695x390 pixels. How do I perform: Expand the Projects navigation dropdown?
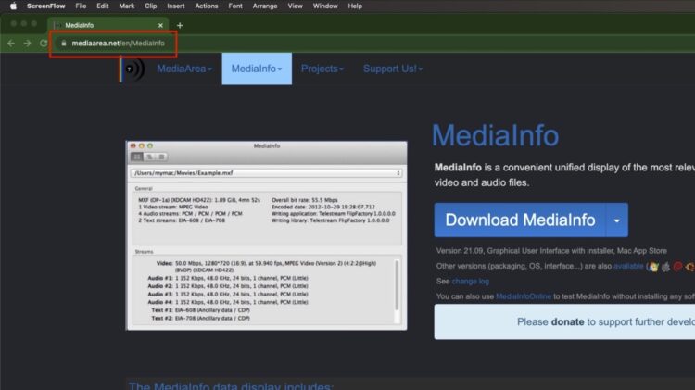click(x=322, y=69)
